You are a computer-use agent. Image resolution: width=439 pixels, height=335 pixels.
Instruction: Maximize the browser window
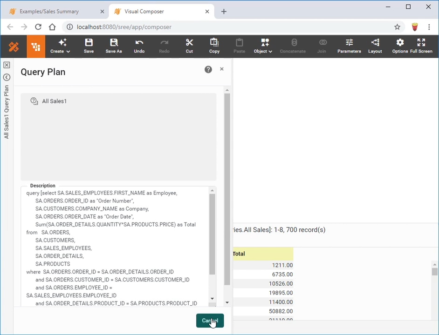click(x=408, y=7)
